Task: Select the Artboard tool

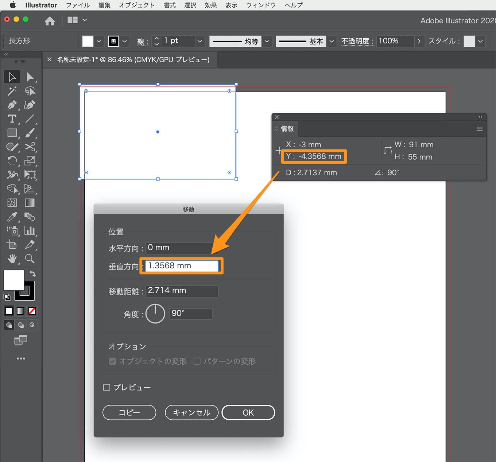Action: click(x=12, y=245)
